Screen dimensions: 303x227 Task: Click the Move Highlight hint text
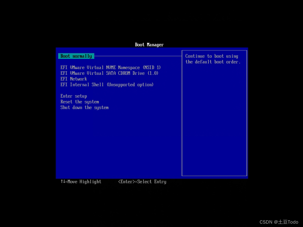click(81, 182)
